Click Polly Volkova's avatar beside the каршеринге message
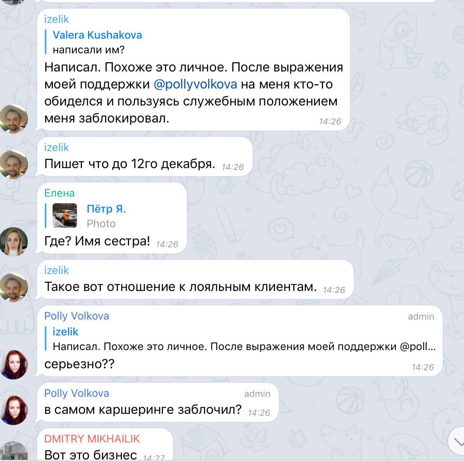Viewport: 464px width, 461px height. pyautogui.click(x=14, y=410)
